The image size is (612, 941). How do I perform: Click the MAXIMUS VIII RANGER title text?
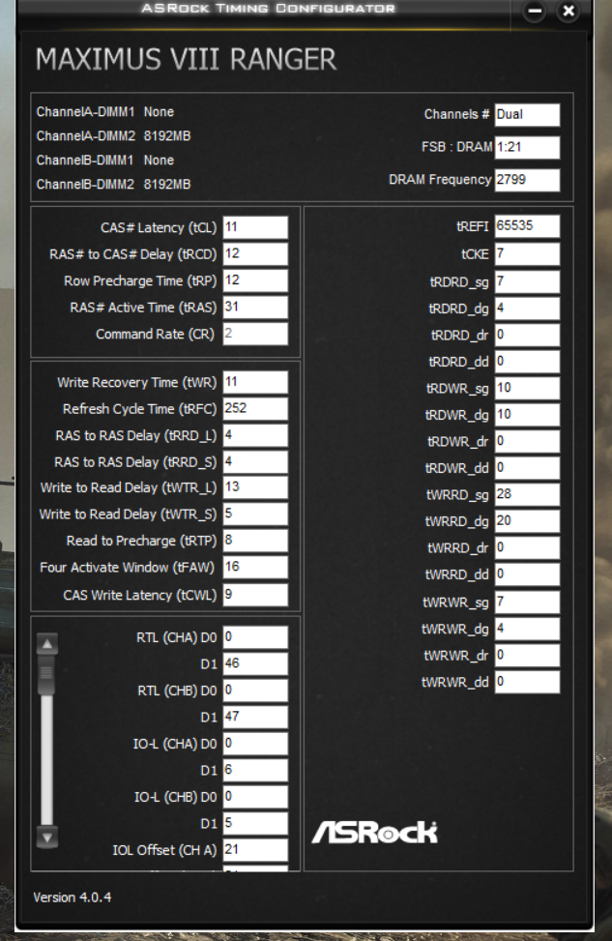click(x=186, y=59)
